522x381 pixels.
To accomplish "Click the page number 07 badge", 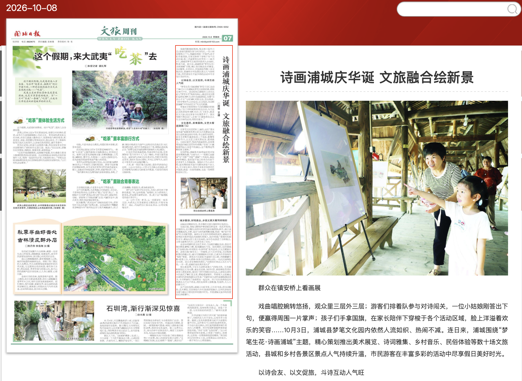I will coord(228,38).
